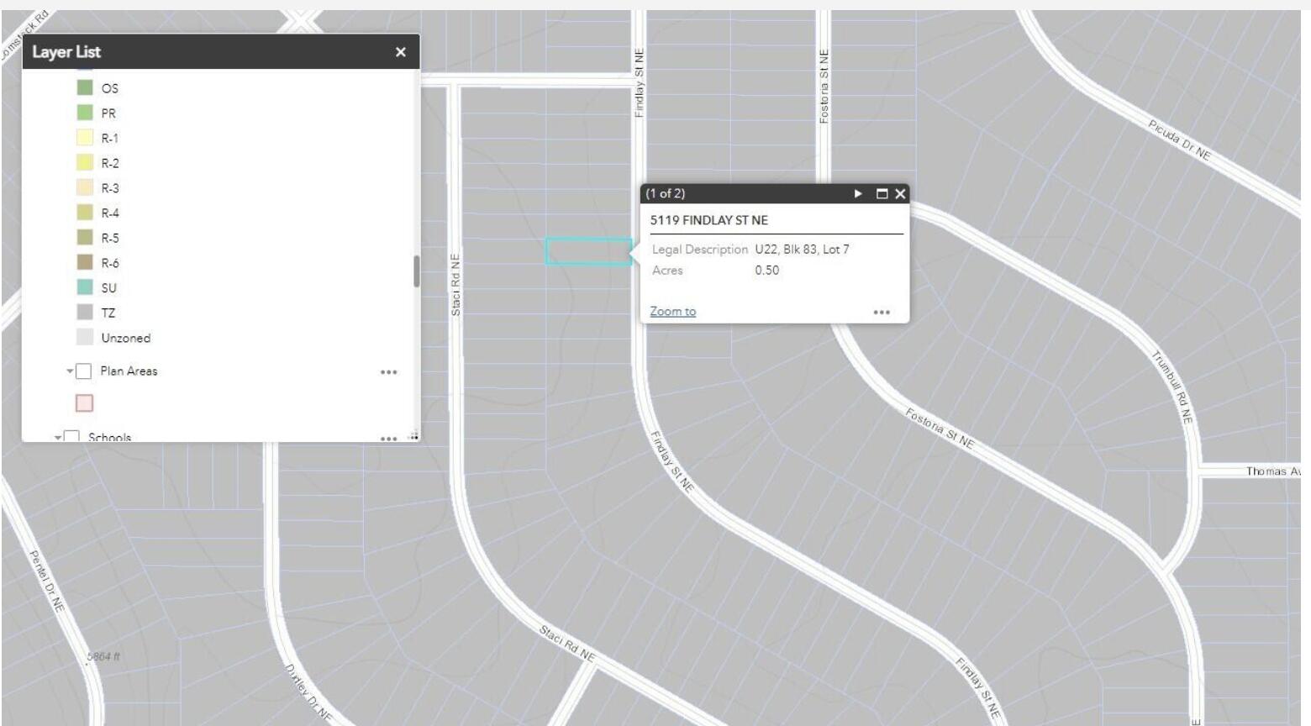Click the R-1 zoning legend swatch

85,138
